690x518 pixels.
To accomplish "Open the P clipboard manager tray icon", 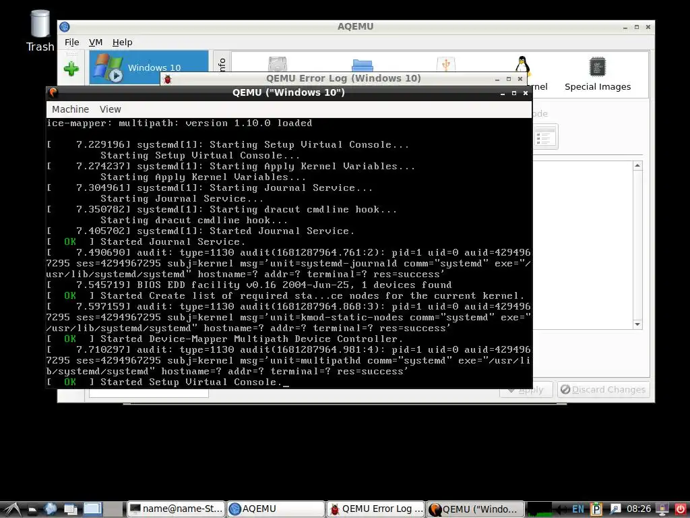I will pyautogui.click(x=596, y=509).
